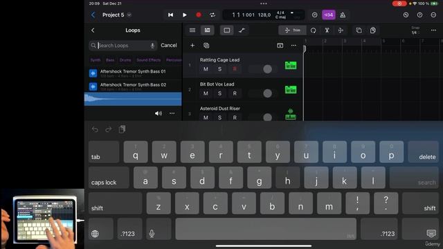Go back in the Loops browser
Screen dimensions: 443x249
93,30
